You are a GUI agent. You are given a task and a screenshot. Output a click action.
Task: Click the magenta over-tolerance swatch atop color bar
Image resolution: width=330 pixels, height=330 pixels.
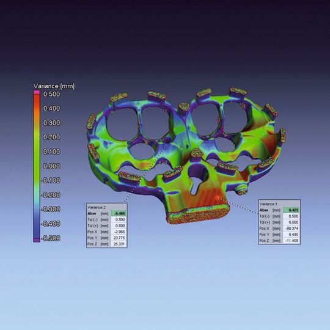pyautogui.click(x=37, y=92)
